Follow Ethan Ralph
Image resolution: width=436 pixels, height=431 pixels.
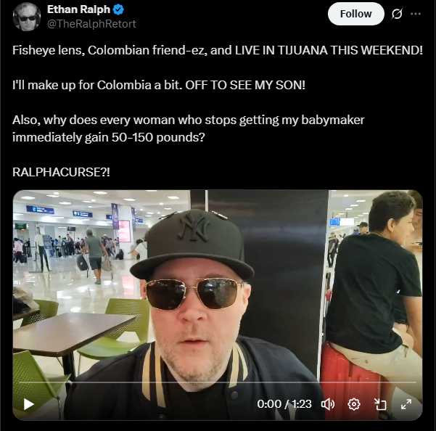coord(356,14)
